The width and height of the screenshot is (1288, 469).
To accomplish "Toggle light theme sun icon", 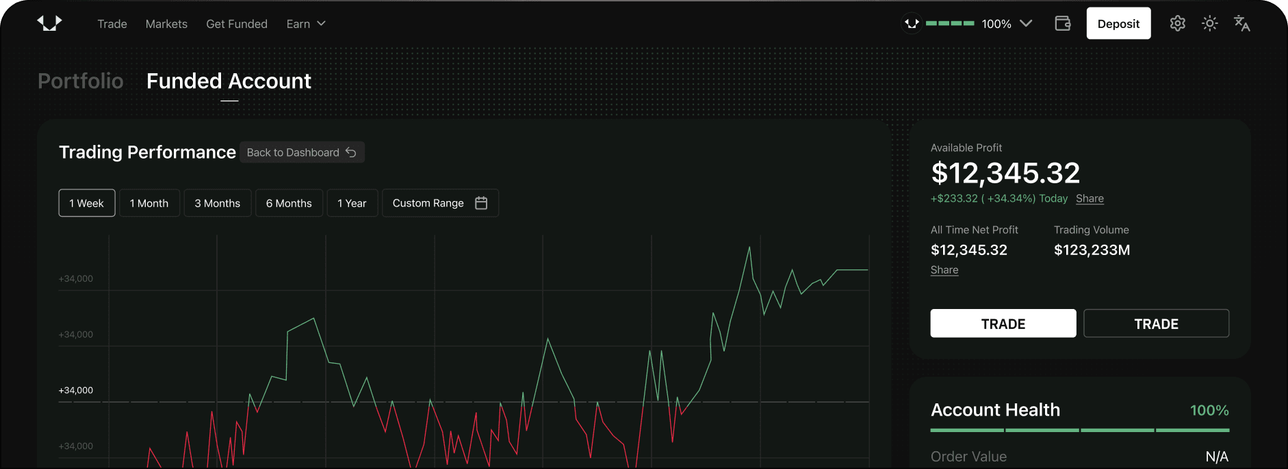I will coord(1210,23).
